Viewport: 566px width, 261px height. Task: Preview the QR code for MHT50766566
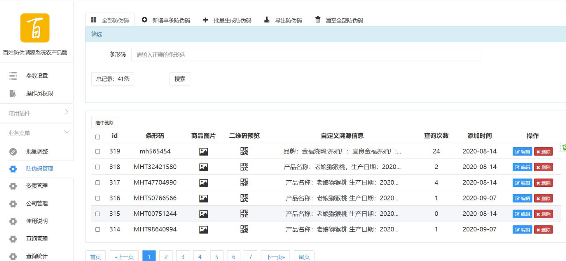coord(244,198)
